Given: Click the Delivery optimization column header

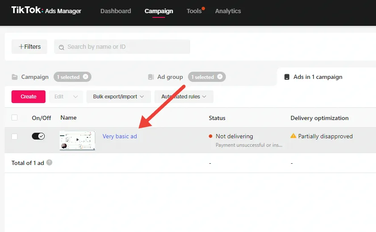Looking at the screenshot, I should [319, 118].
